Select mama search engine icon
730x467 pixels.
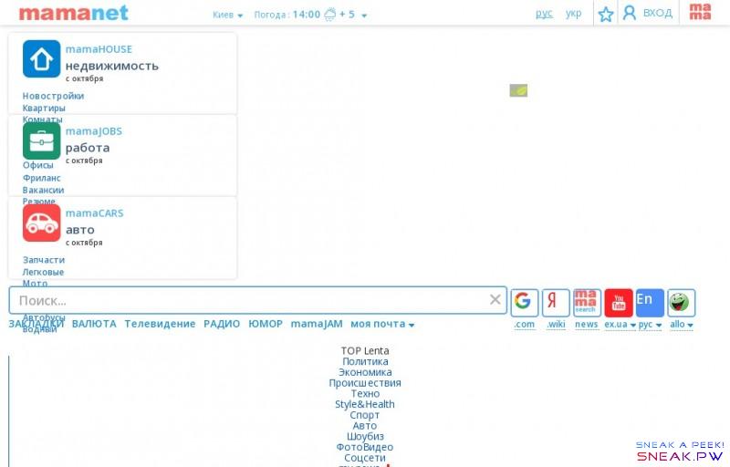point(587,302)
